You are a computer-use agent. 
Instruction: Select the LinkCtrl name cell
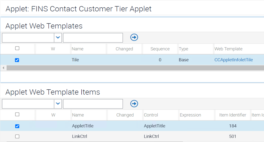pos(80,136)
